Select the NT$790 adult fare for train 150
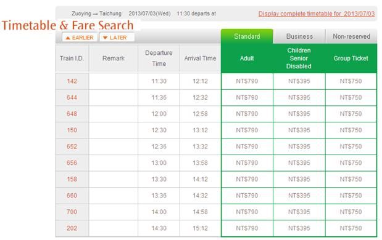This screenshot has width=382, height=240. [247, 130]
